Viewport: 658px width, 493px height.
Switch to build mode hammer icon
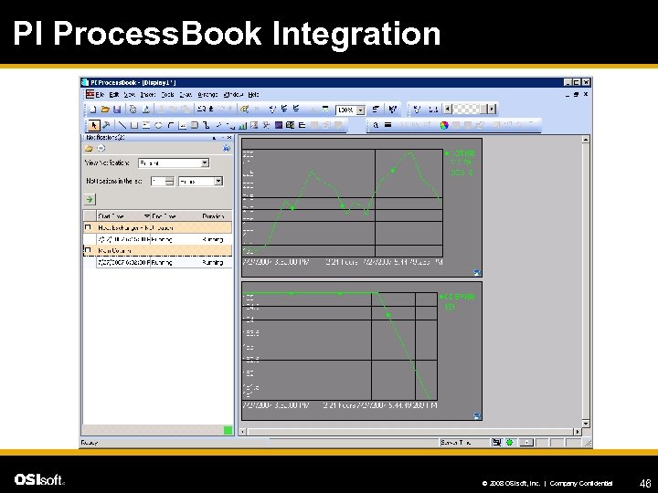pos(106,125)
